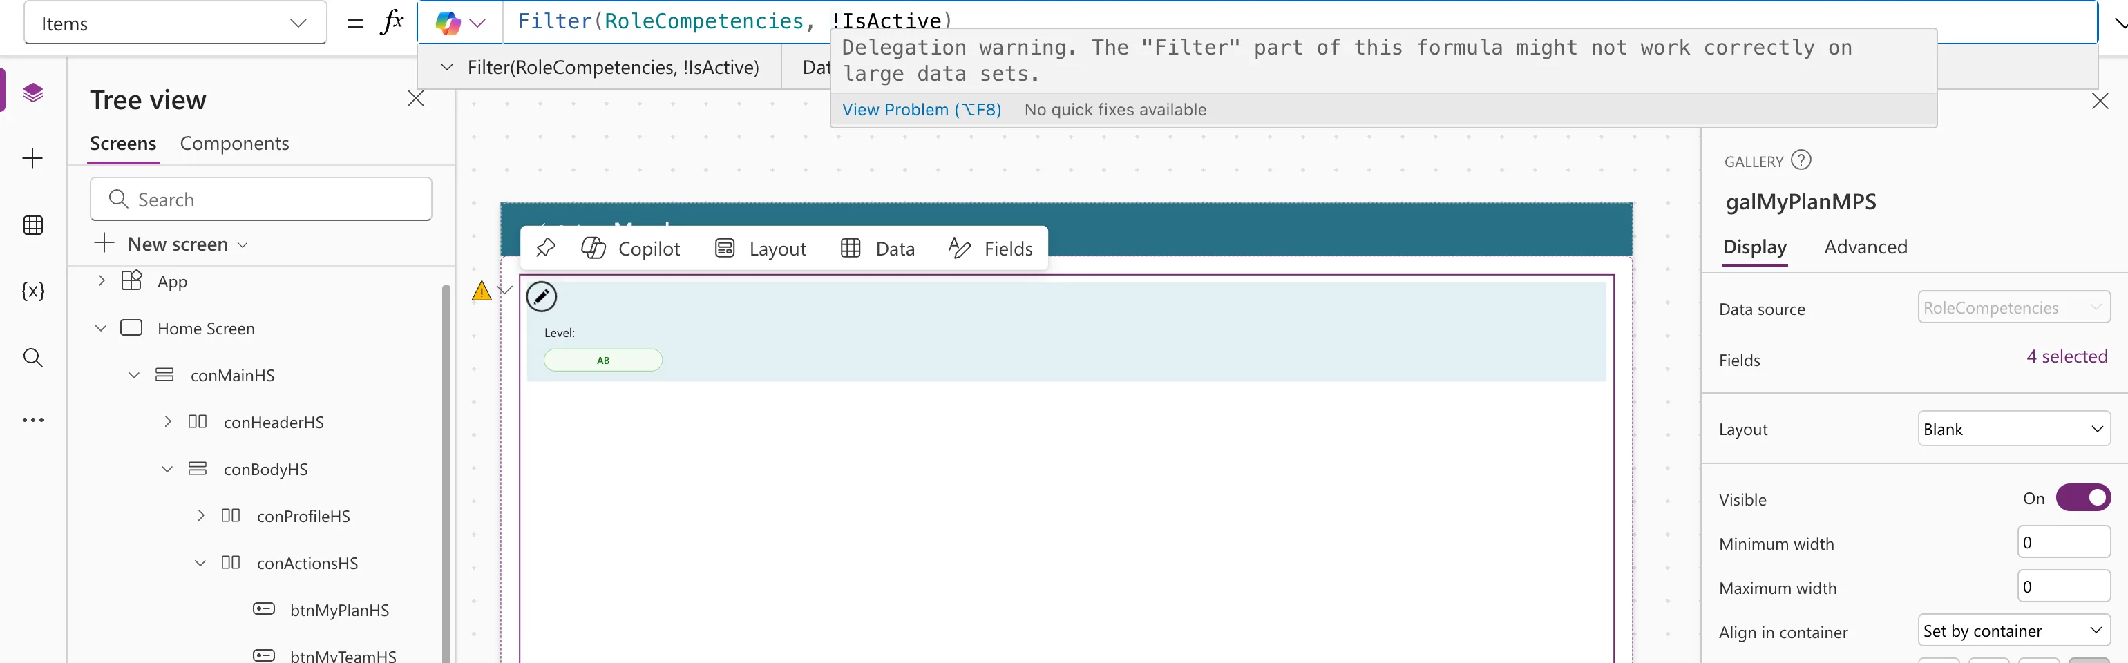Close the Tree view panel
Viewport: 2128px width, 663px height.
pos(415,99)
